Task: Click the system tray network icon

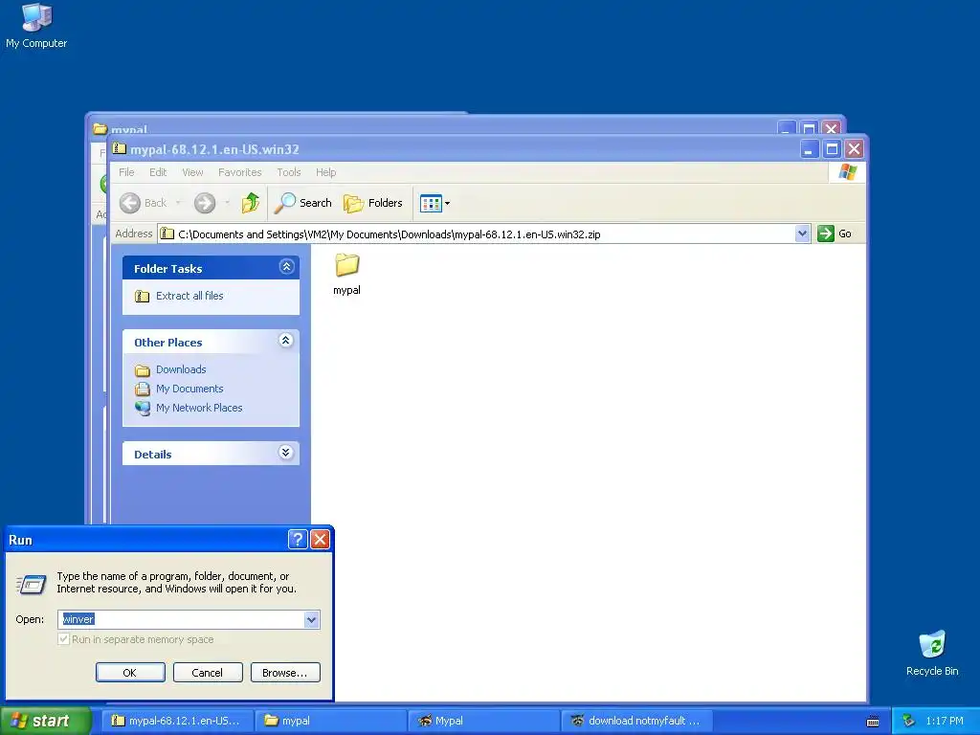Action: tap(909, 721)
